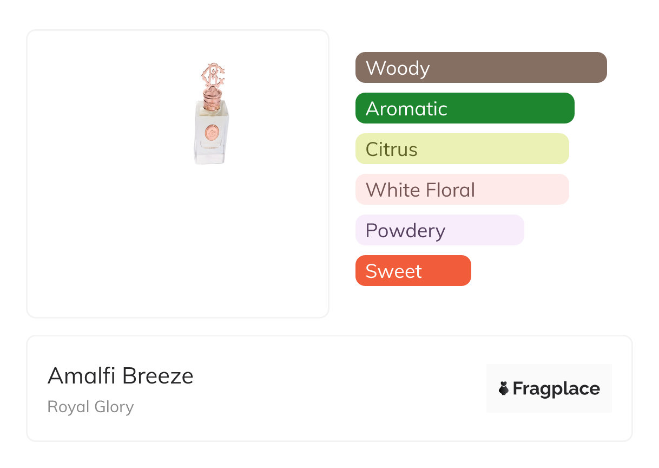The height and width of the screenshot is (468, 659).
Task: Click the empty space below the bottle
Action: pos(177,244)
